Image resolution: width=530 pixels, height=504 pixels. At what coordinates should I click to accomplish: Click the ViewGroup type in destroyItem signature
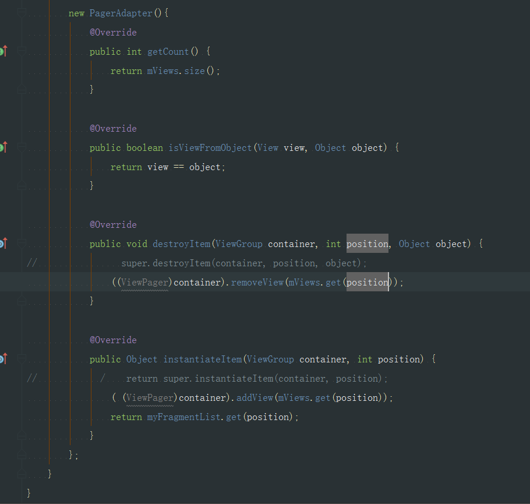[x=239, y=244]
